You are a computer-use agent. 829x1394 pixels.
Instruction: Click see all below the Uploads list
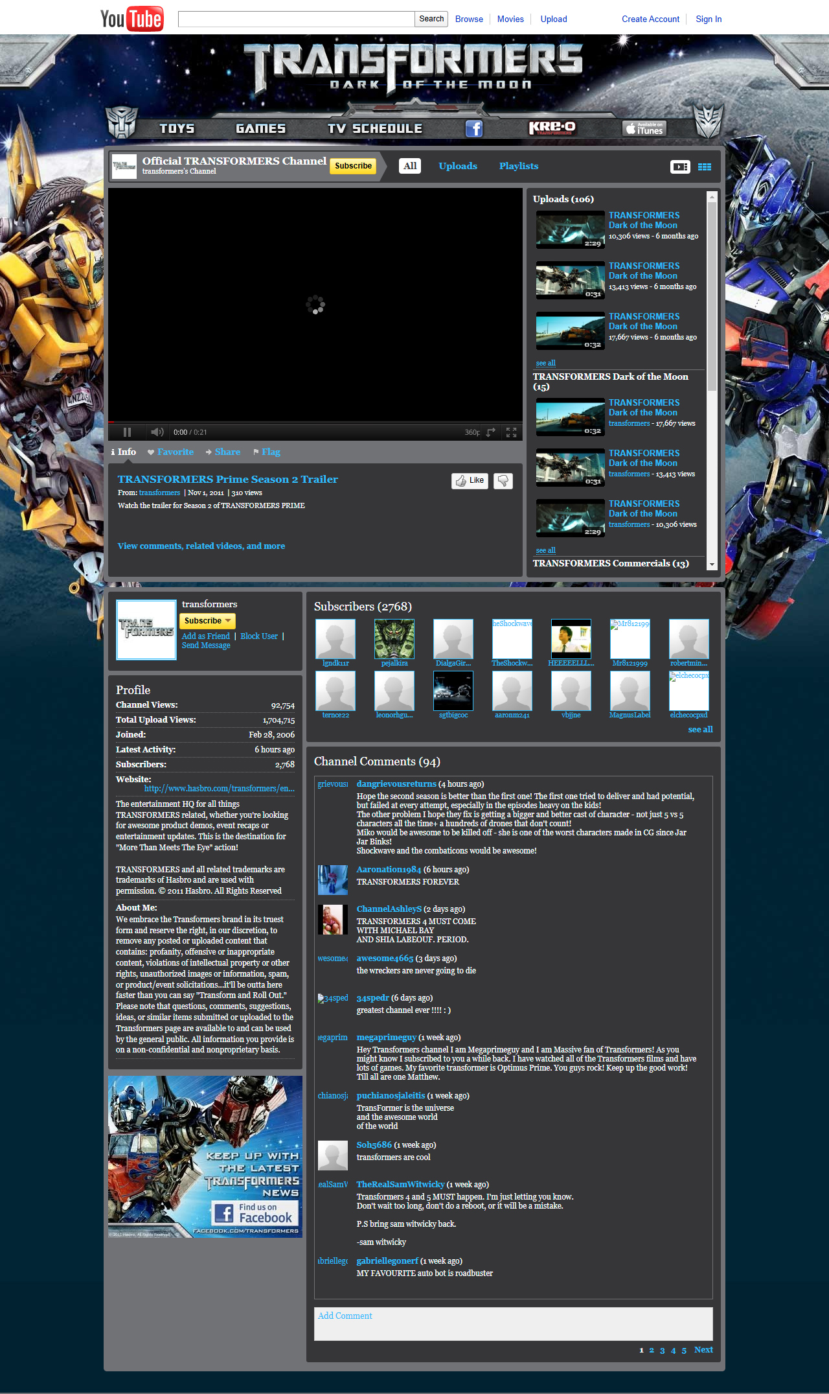546,363
